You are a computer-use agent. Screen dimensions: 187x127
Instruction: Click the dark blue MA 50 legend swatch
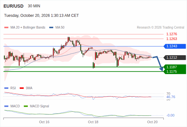pyautogui.click(x=51, y=28)
